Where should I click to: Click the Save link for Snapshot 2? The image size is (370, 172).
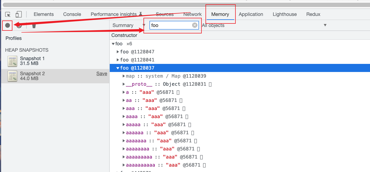(102, 74)
